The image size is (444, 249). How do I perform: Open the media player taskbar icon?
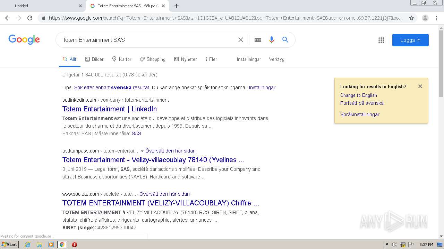[51, 245]
